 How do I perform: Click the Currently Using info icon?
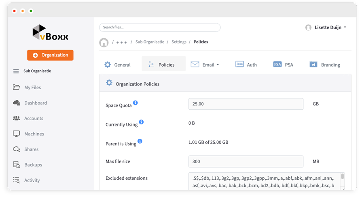[x=141, y=122]
